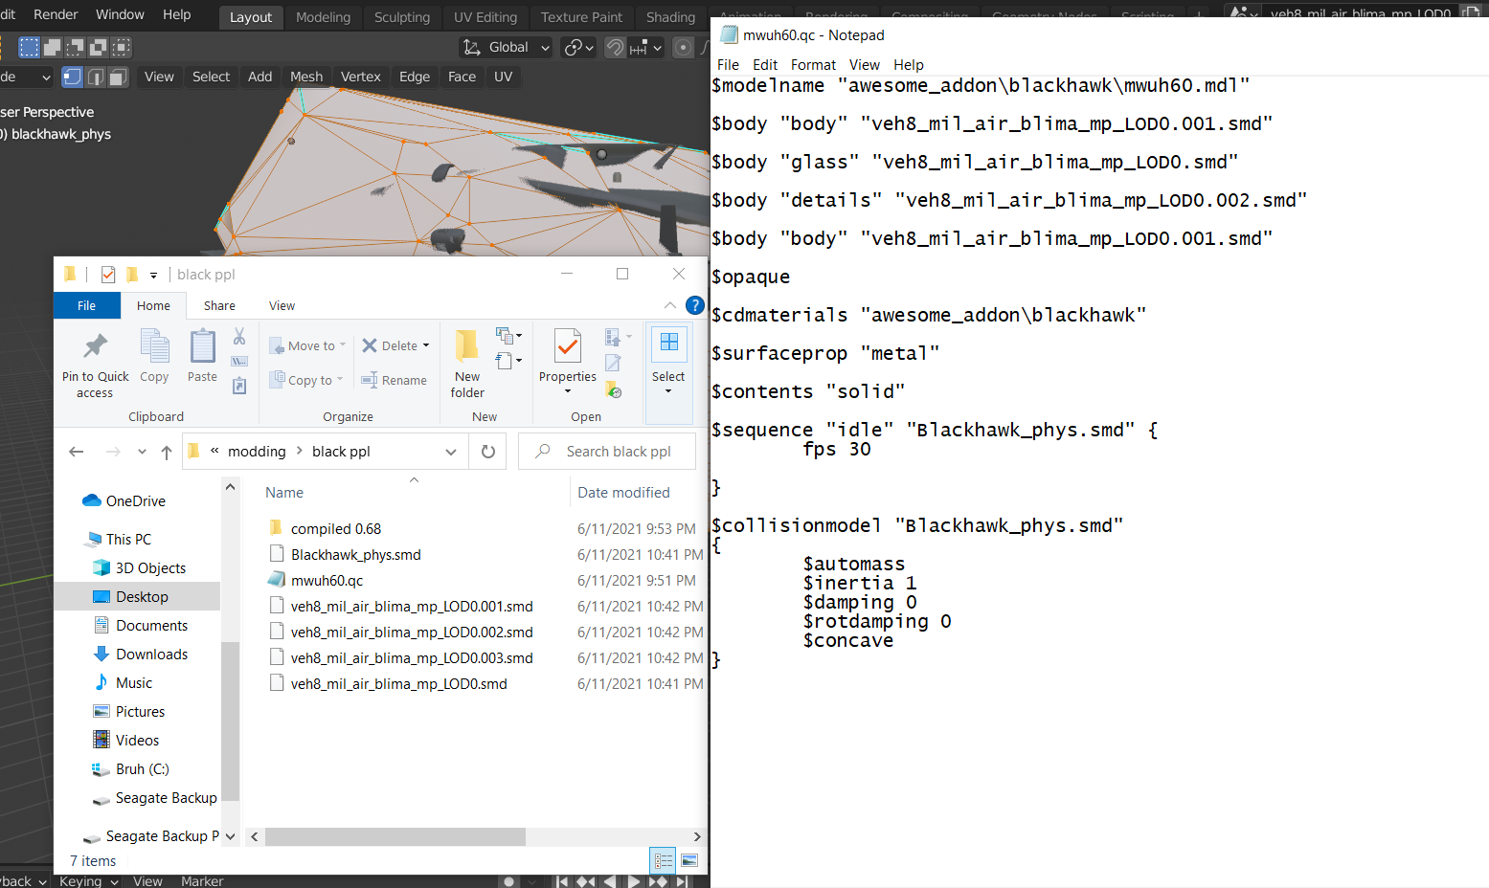Click the modding breadcrumb in the address bar
Viewport: 1489px width, 888px height.
[x=257, y=452]
